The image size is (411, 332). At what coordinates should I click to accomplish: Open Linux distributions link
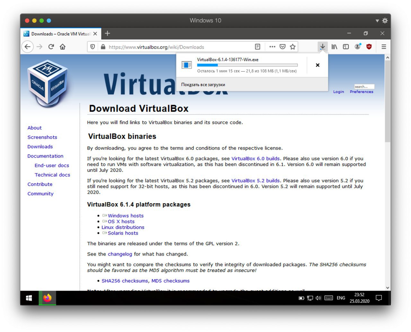123,227
